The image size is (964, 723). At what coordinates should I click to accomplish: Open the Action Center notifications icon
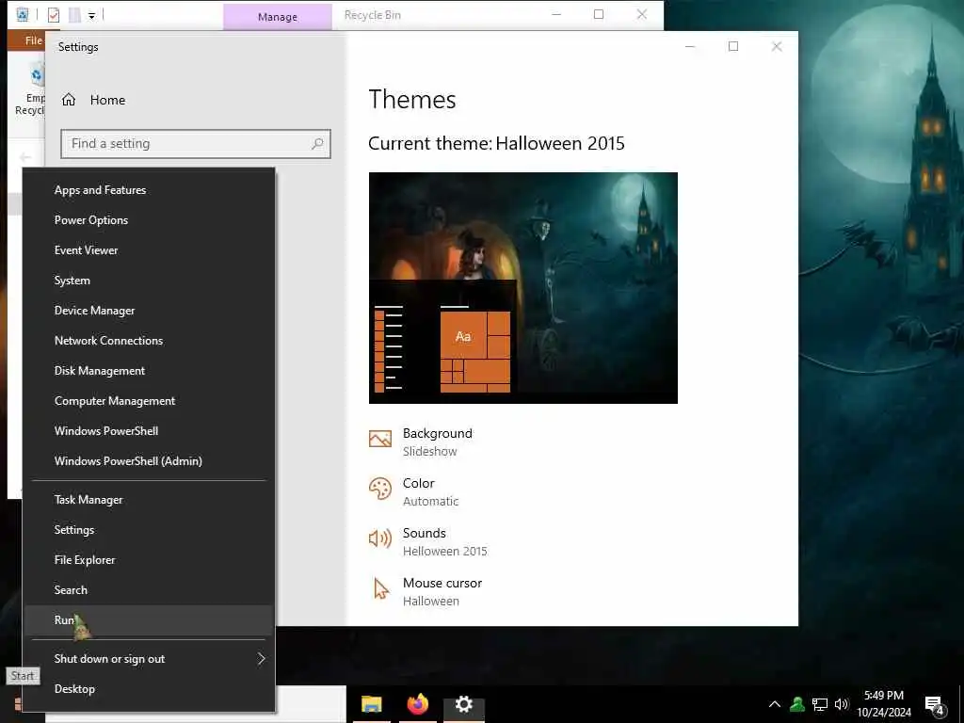click(934, 705)
